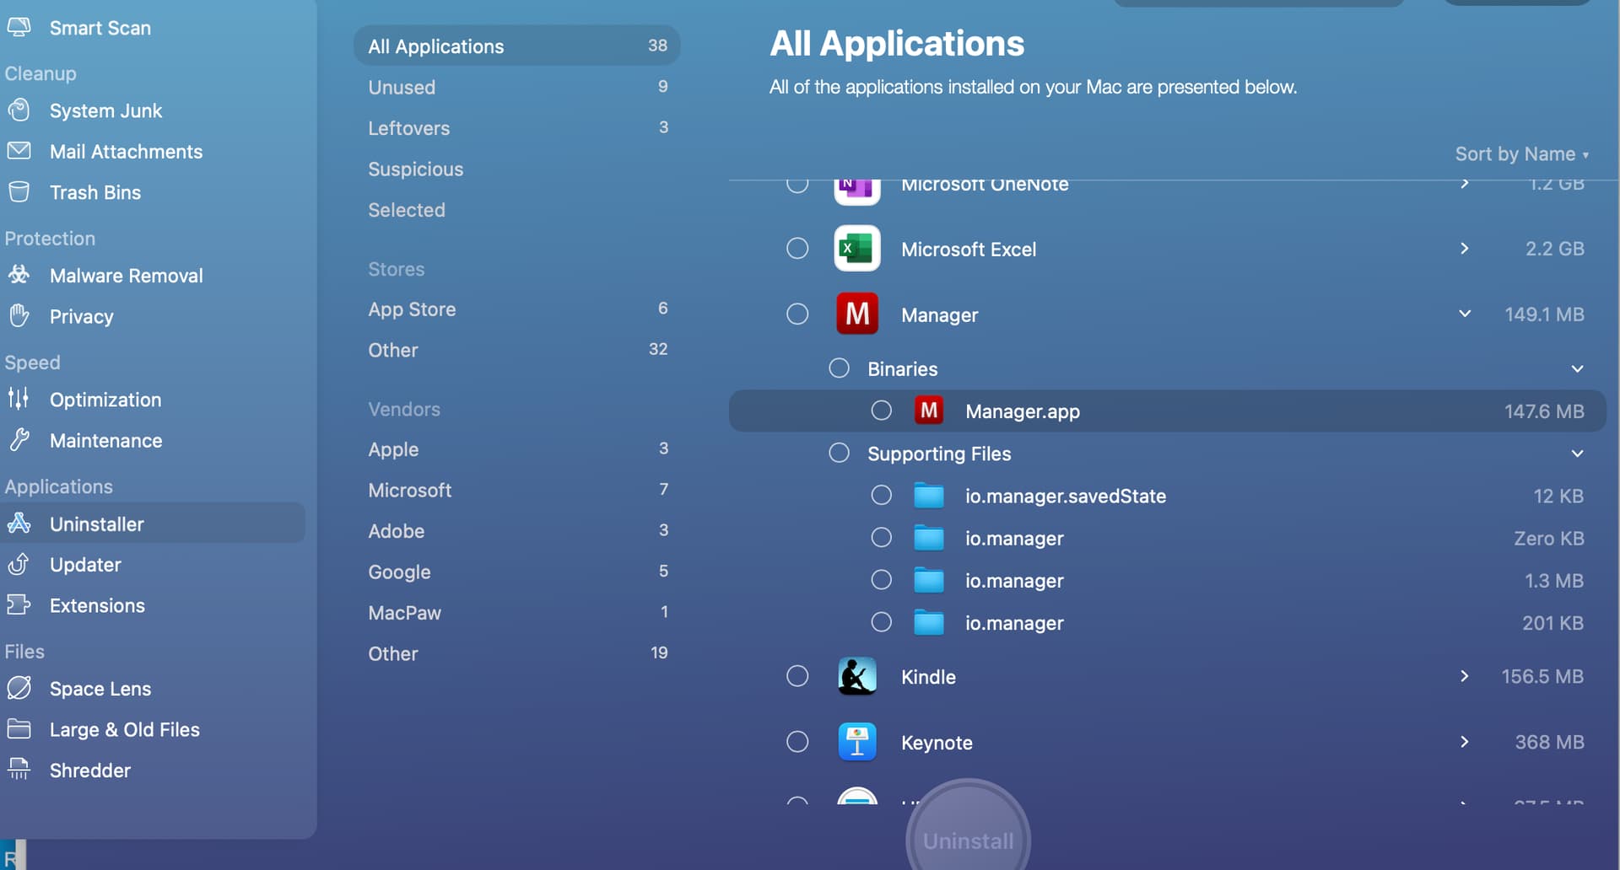Click folder icon of Zero KB io.manager
Image resolution: width=1620 pixels, height=870 pixels.
tap(929, 538)
